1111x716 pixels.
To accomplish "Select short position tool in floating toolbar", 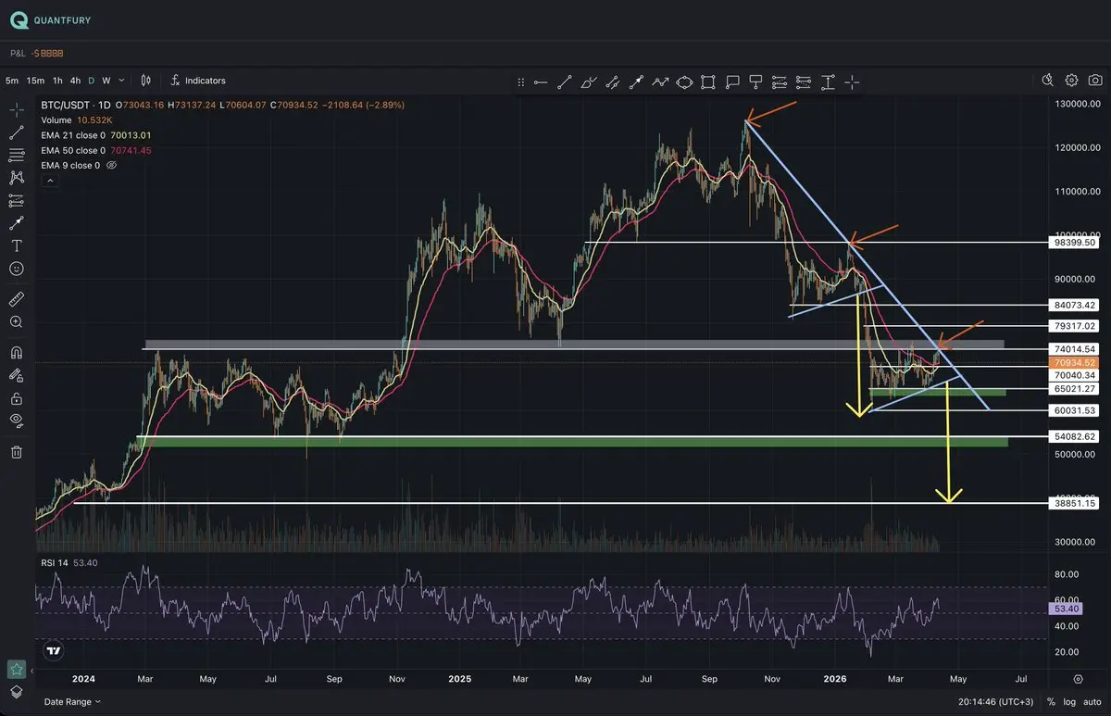I will click(x=804, y=82).
